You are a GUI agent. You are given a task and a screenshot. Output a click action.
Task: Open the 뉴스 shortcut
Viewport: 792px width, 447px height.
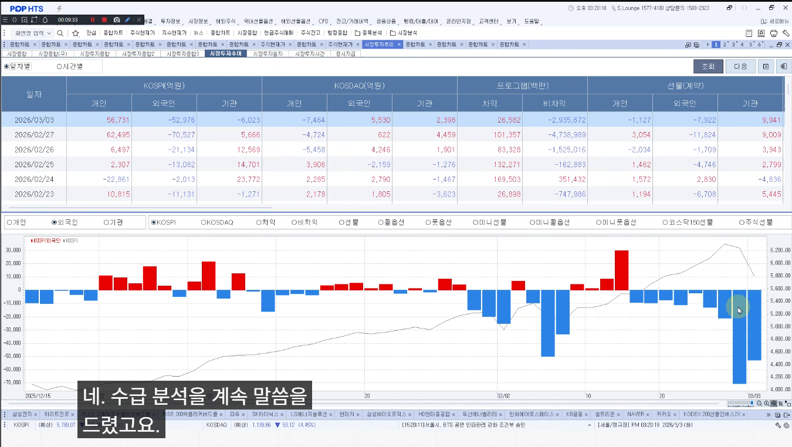click(198, 33)
